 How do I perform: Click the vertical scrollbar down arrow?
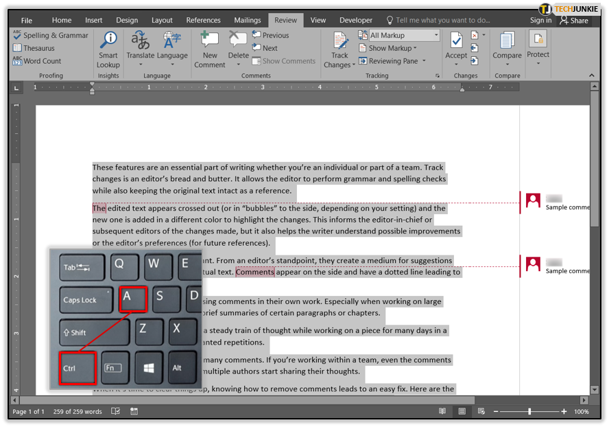pos(594,389)
